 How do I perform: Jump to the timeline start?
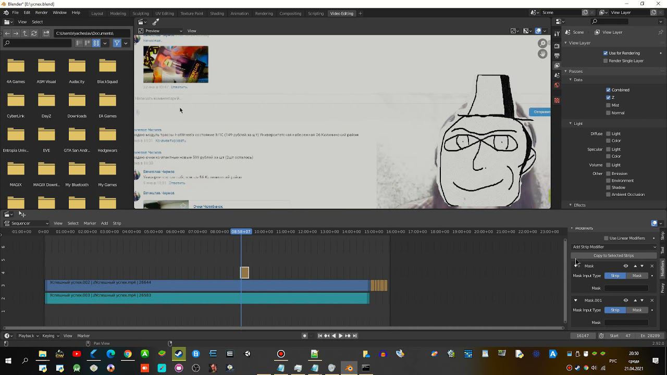pos(320,336)
